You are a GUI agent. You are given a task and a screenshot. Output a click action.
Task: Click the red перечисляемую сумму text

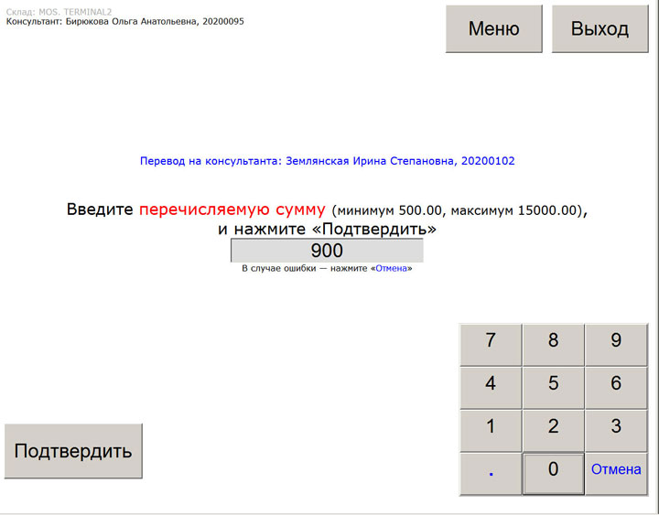[232, 209]
